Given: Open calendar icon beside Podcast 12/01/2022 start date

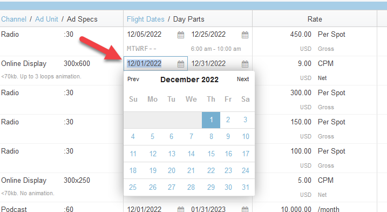Looking at the screenshot, I should 181,209.
